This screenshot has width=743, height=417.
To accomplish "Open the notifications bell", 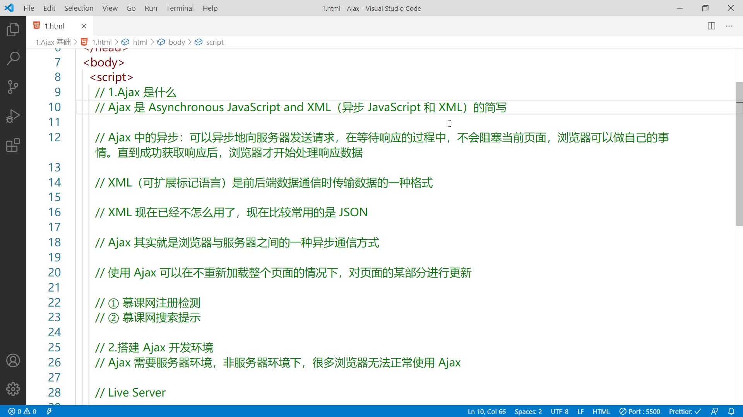I will pyautogui.click(x=731, y=411).
